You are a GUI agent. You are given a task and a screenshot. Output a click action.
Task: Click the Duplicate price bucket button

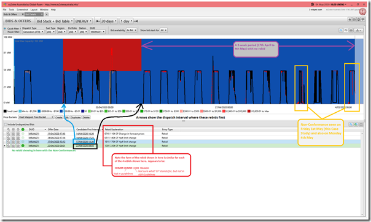click(x=76, y=117)
